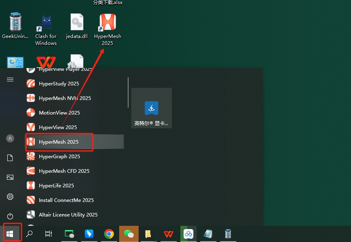Launch HyperGraph 2025 from Start list
The image size is (351, 242).
click(74, 157)
